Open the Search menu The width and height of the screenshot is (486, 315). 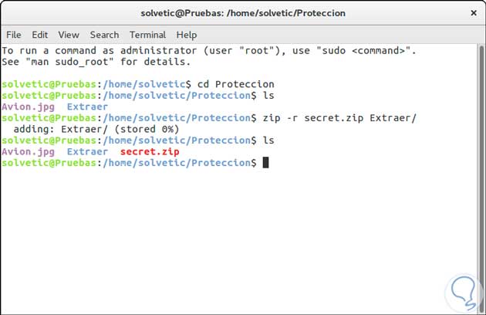point(104,35)
